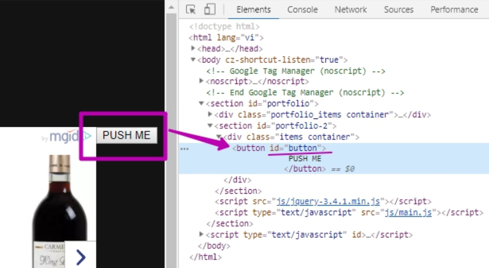Expand the noscript element node
Viewport: 489px width, 268px height.
click(x=202, y=81)
